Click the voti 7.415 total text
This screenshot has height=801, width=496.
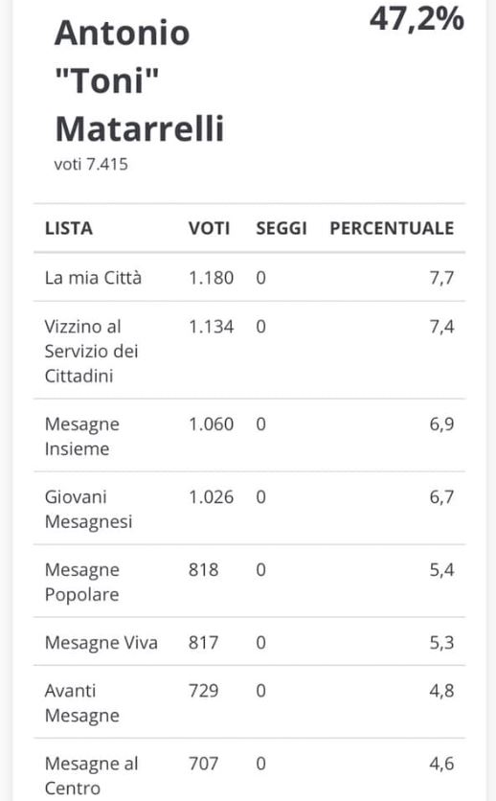pyautogui.click(x=91, y=165)
